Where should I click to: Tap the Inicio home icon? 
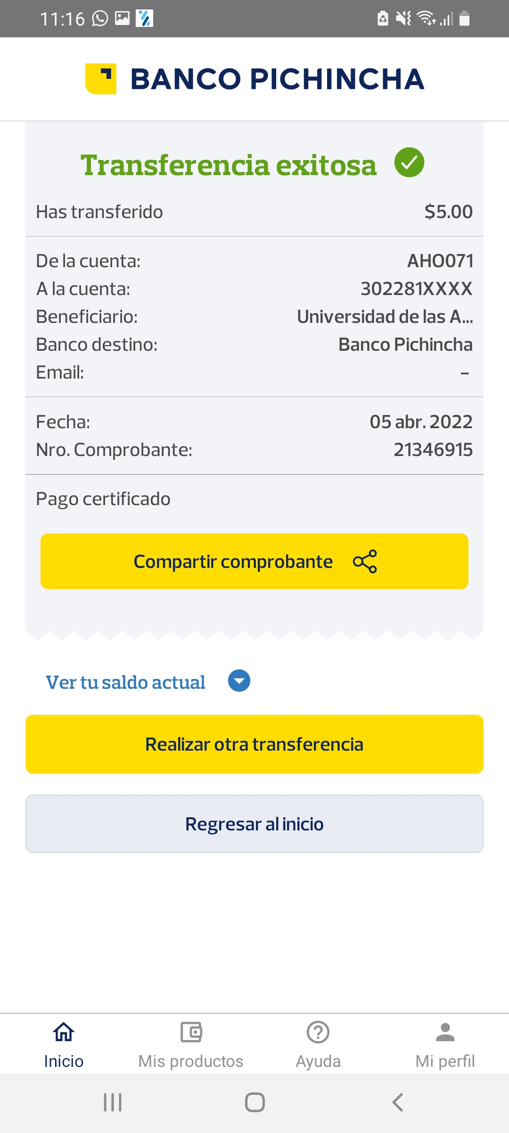point(64,1032)
